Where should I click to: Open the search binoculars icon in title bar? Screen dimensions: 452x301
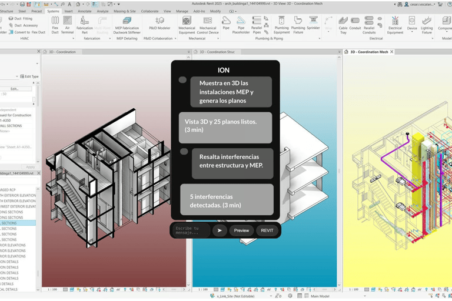pyautogui.click(x=400, y=4)
